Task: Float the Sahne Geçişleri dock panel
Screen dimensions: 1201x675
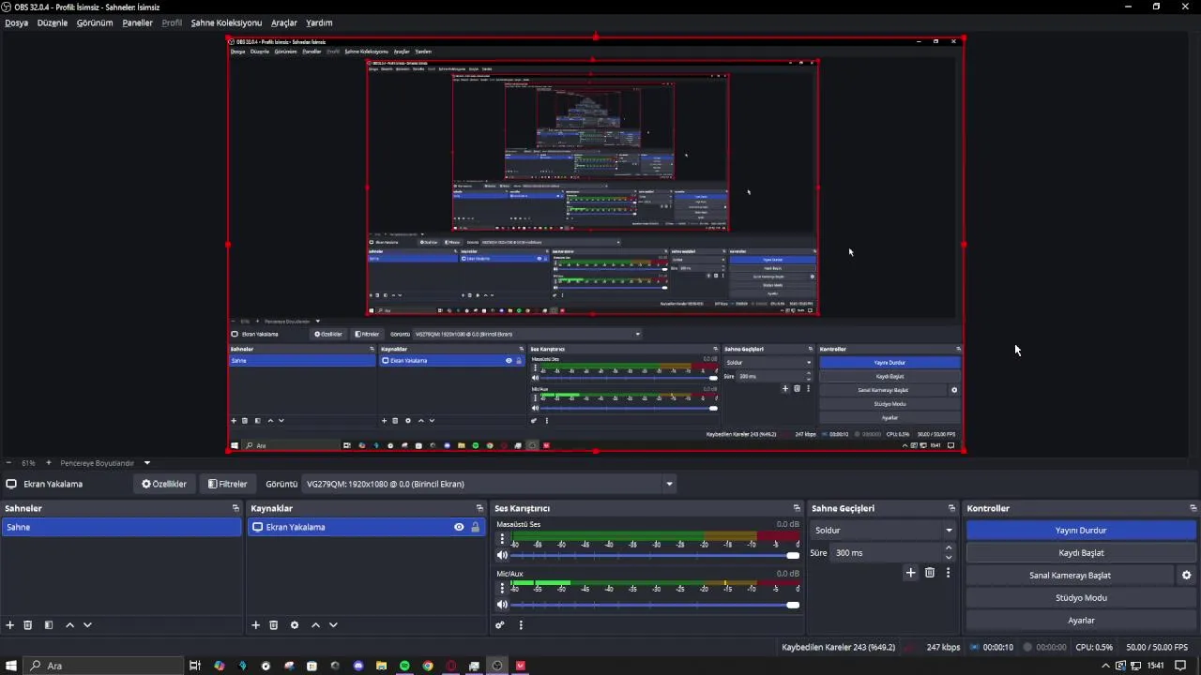Action: pyautogui.click(x=951, y=508)
